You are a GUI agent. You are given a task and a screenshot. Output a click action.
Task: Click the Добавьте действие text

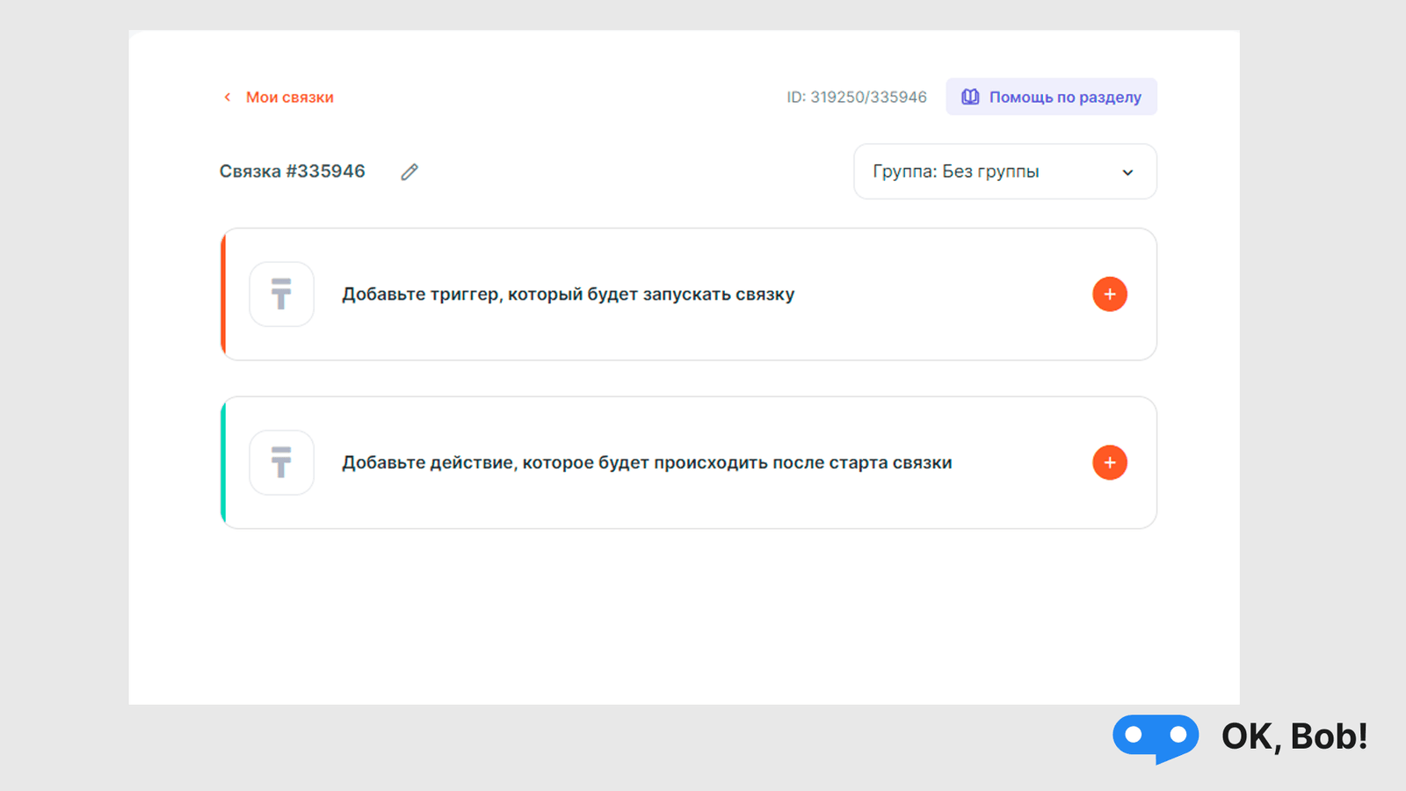(647, 463)
